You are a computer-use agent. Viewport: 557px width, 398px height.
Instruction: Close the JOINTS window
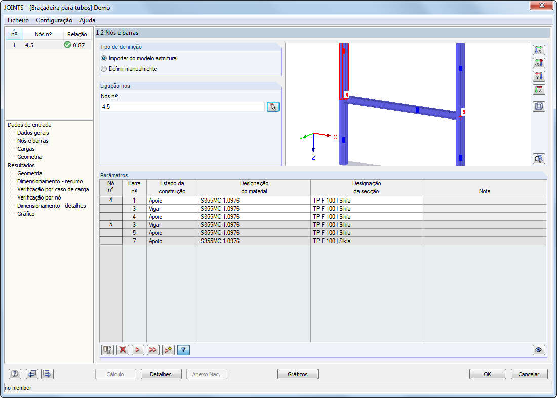[542, 5]
